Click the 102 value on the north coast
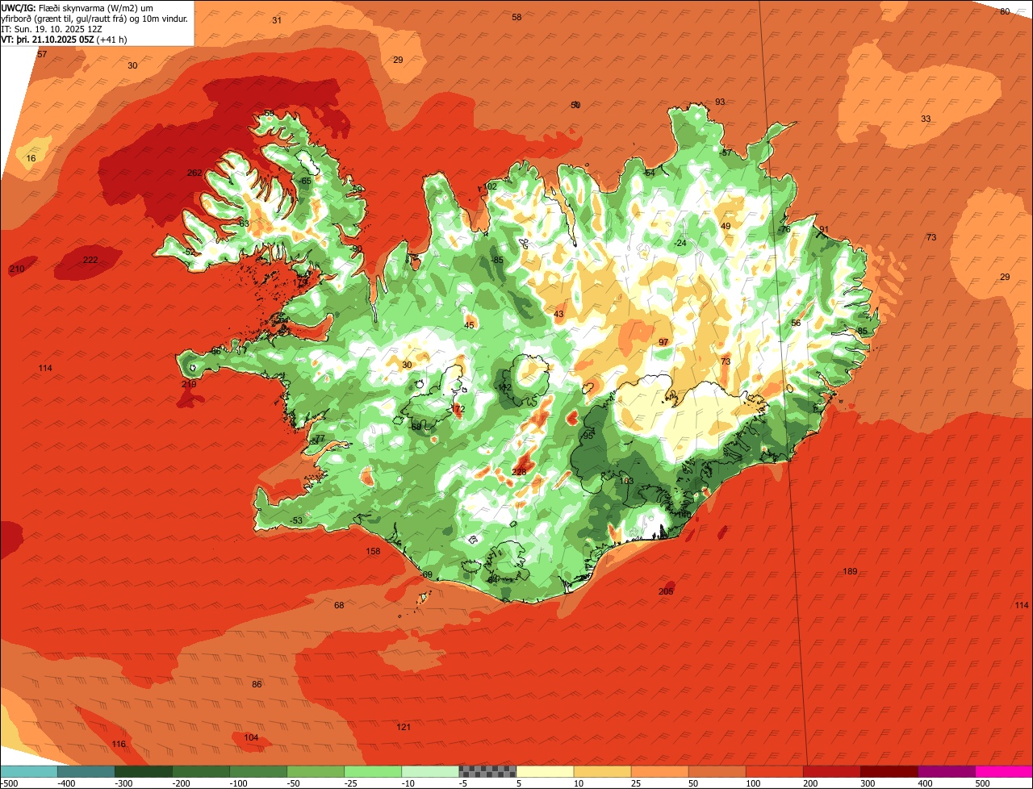This screenshot has width=1033, height=789. point(490,186)
